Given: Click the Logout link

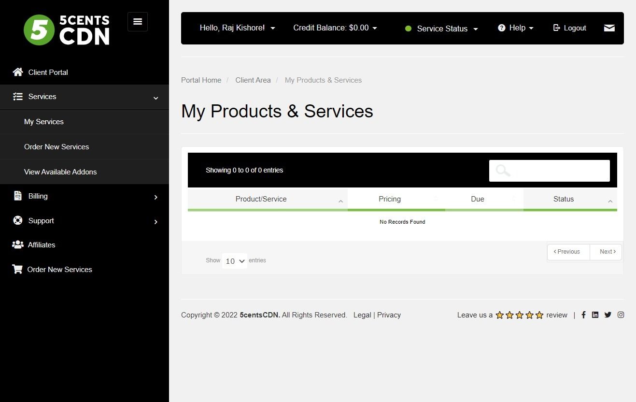Looking at the screenshot, I should (x=569, y=28).
